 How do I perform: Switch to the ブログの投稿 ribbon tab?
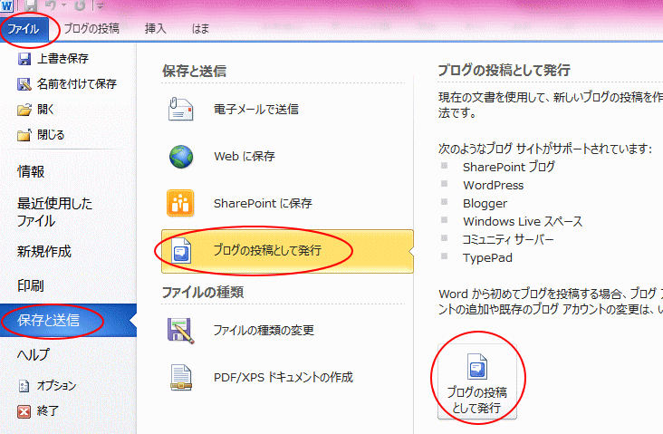[x=91, y=29]
